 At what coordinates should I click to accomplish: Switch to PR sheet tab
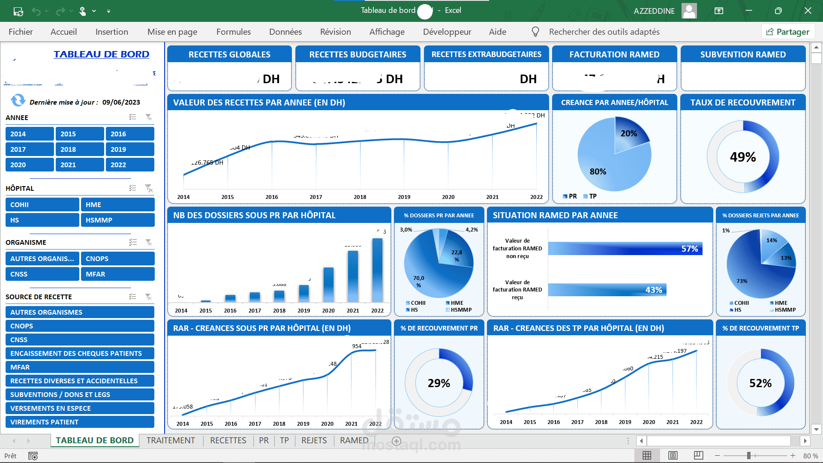[264, 440]
